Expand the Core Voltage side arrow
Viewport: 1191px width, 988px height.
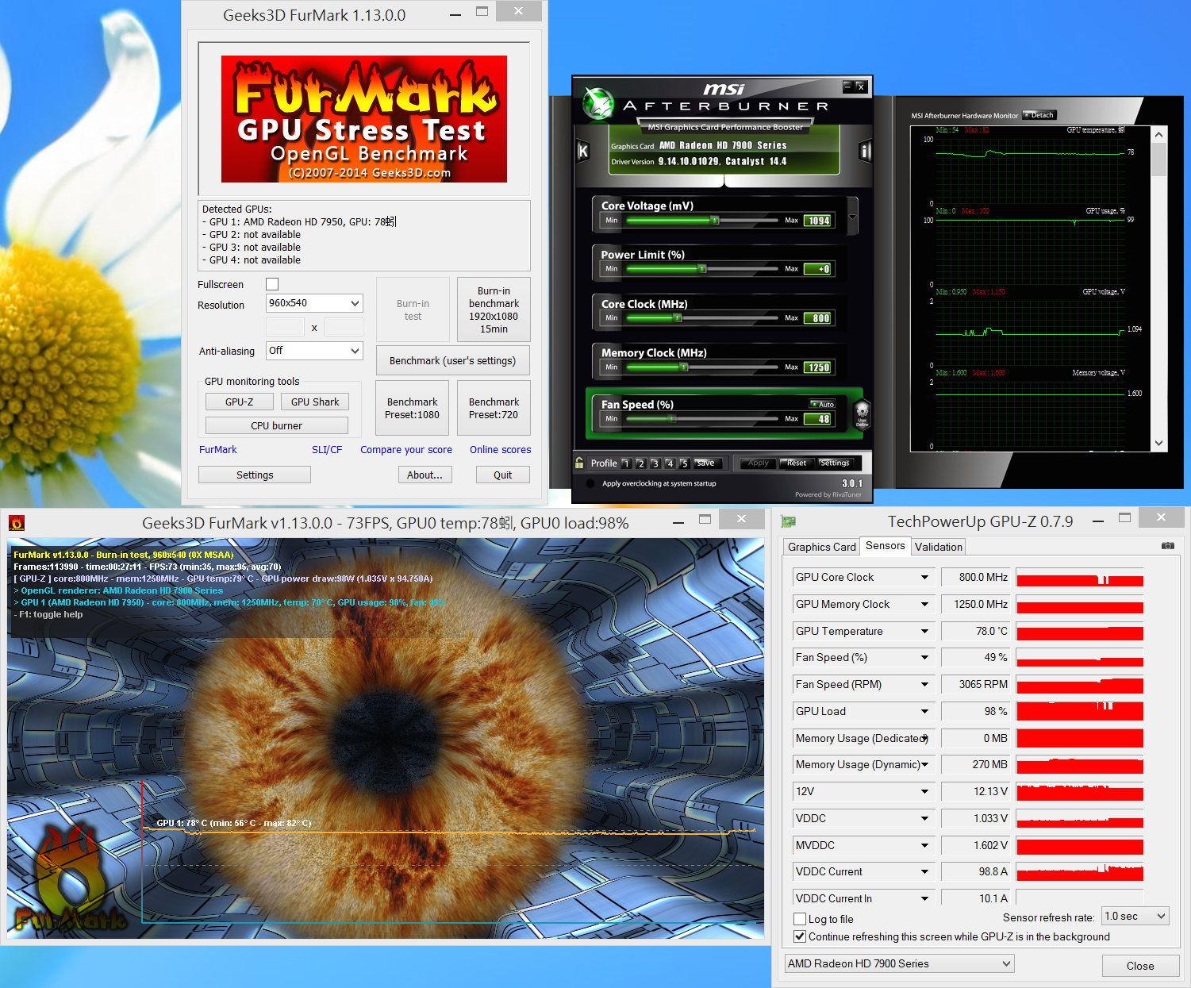(853, 217)
